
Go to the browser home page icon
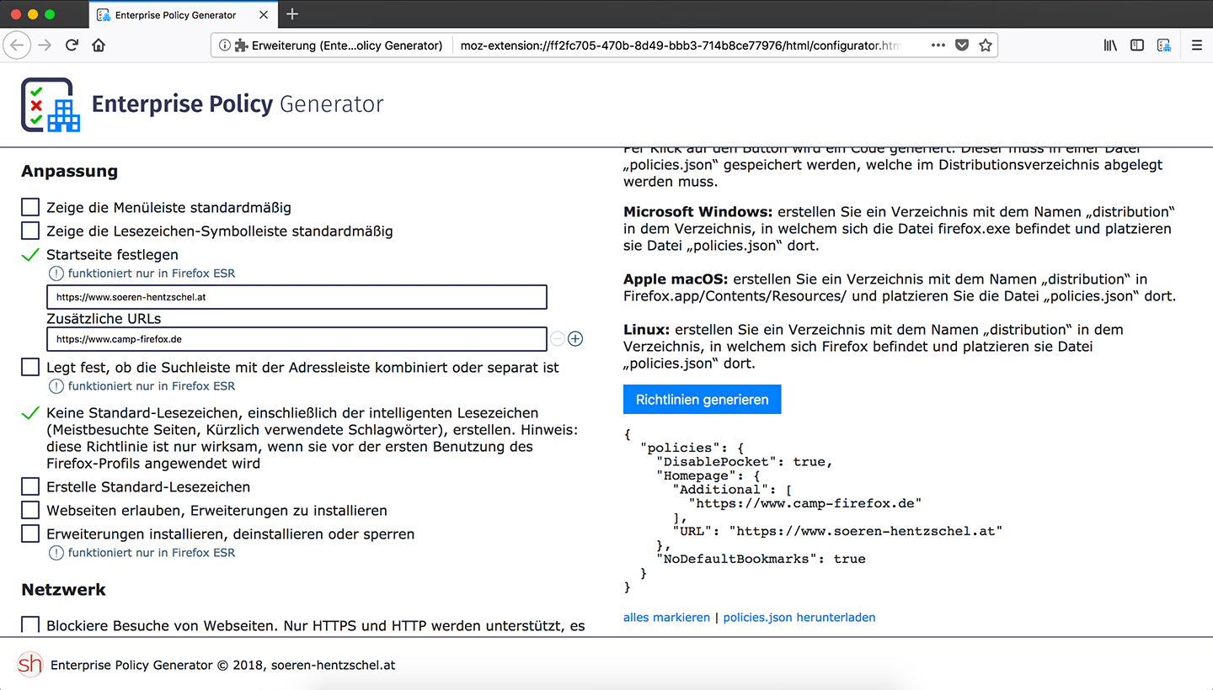coord(99,45)
